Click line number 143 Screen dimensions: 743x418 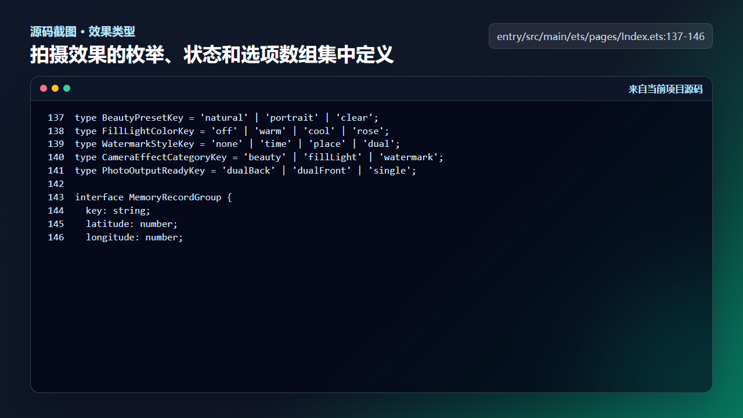(56, 197)
